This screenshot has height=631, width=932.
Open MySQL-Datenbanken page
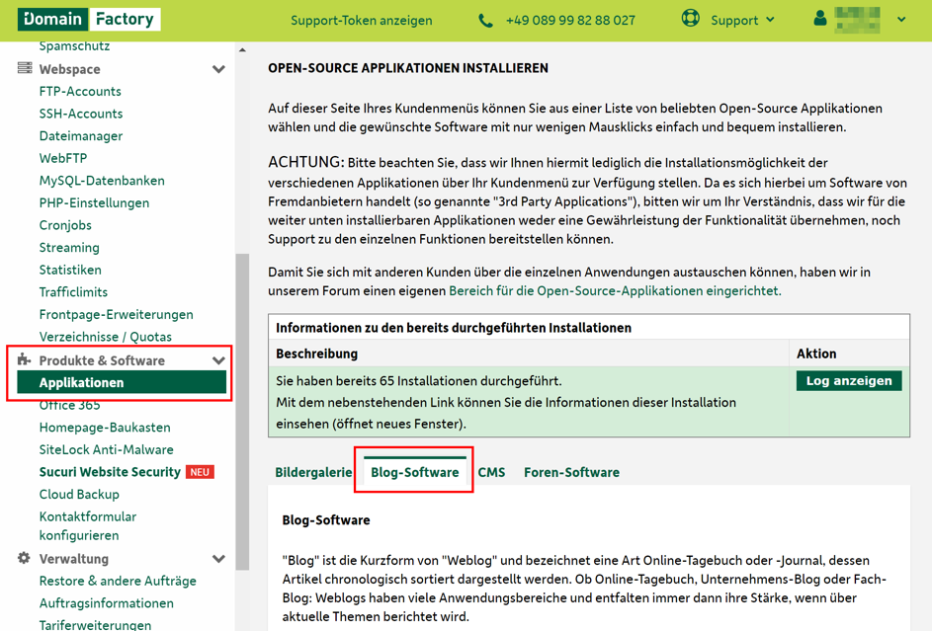click(102, 181)
